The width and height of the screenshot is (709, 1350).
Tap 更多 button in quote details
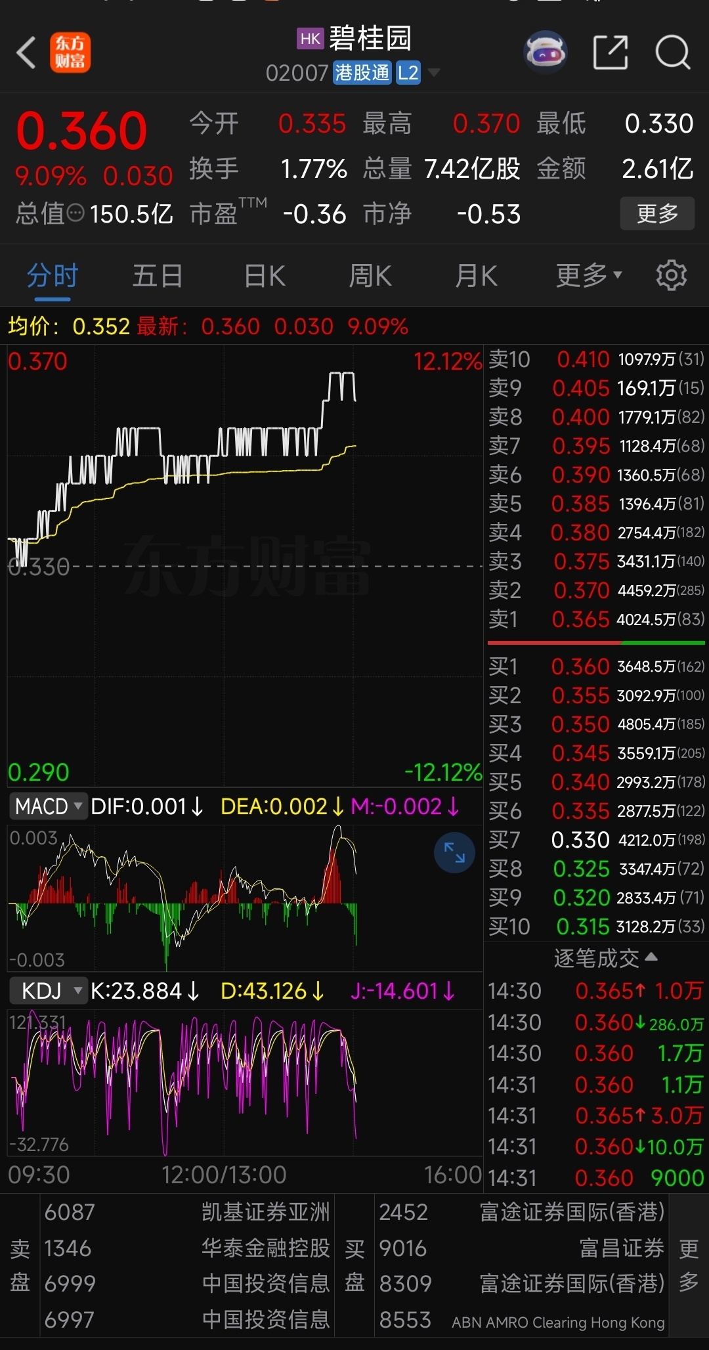coord(657,213)
